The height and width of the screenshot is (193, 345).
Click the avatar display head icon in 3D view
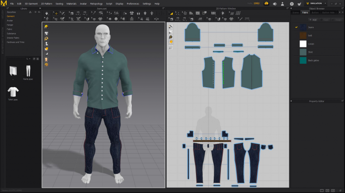(46, 59)
